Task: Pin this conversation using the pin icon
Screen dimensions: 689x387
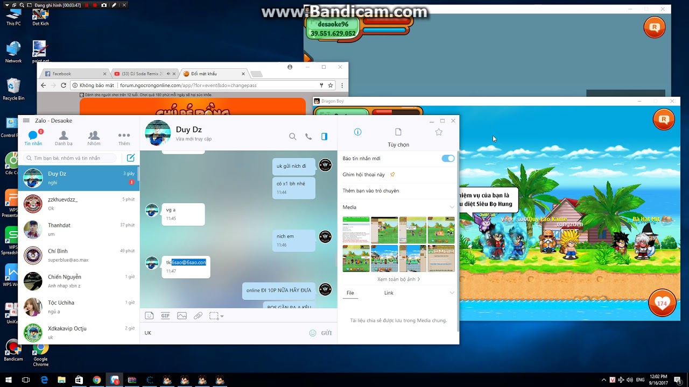Action: point(392,175)
